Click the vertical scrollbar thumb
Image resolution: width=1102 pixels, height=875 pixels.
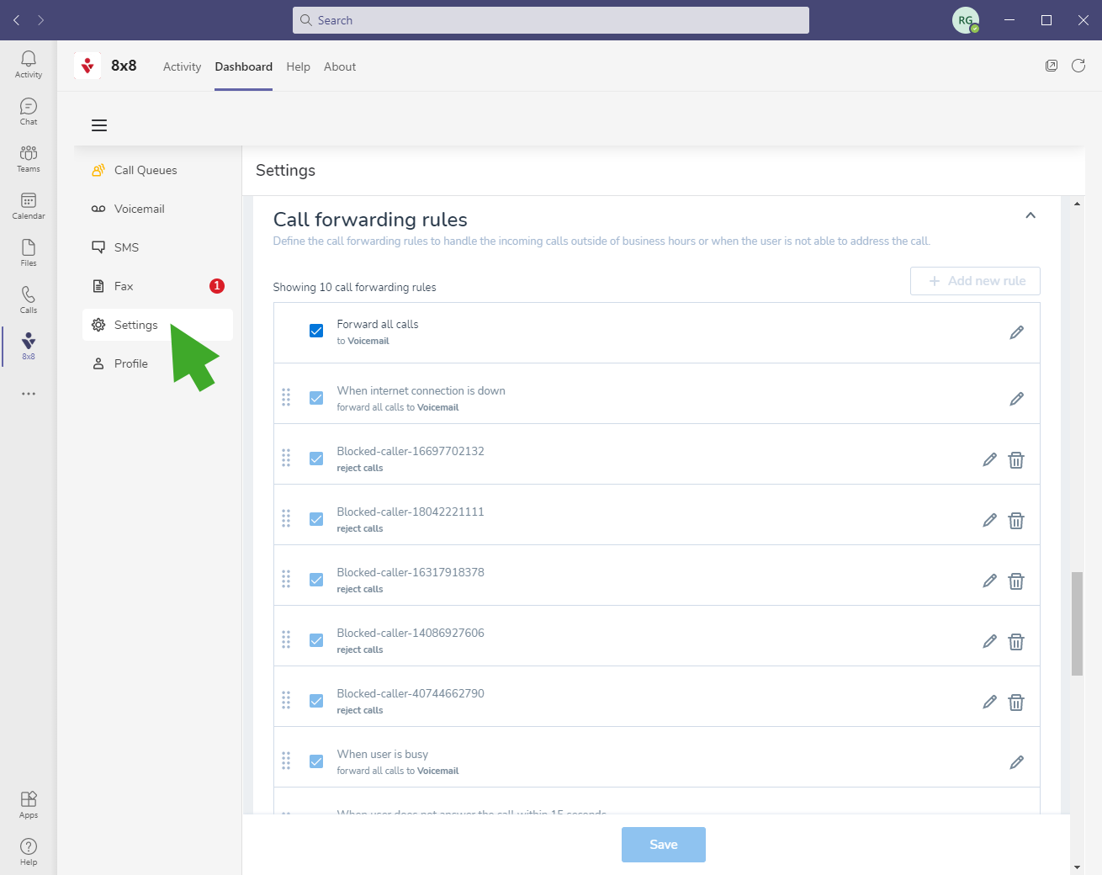(x=1077, y=623)
